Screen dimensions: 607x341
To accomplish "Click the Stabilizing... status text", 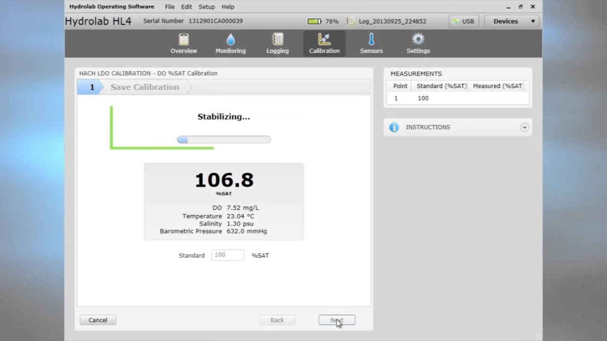I will pyautogui.click(x=224, y=117).
